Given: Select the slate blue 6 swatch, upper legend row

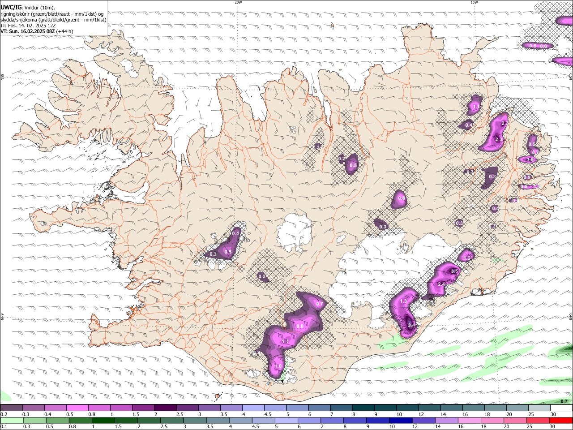Looking at the screenshot, I should coord(319,408).
